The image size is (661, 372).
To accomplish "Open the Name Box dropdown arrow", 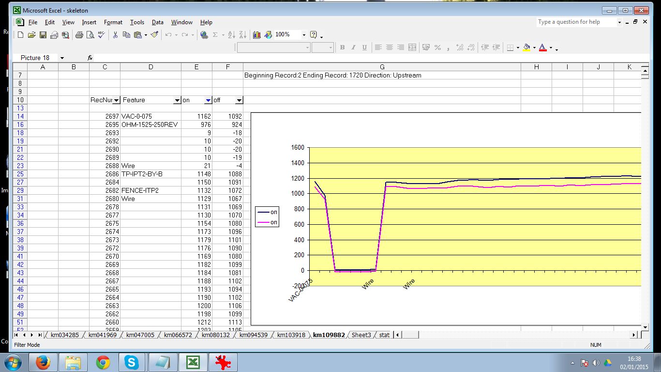I will click(62, 58).
